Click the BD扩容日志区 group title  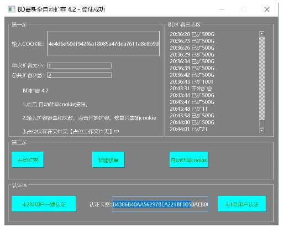click(x=184, y=24)
